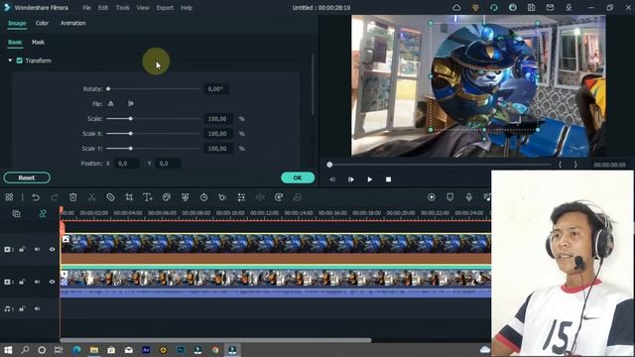Open the adjust settings sliders icon
635x357 pixels.
(241, 197)
